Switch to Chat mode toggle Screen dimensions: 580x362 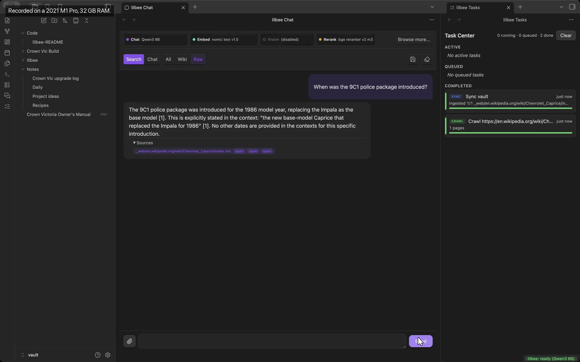(x=152, y=59)
